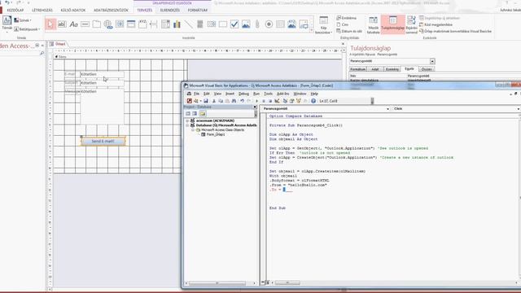521x293 pixels.
Task: Open the Színek colors dropdown
Action: pyautogui.click(x=23, y=20)
